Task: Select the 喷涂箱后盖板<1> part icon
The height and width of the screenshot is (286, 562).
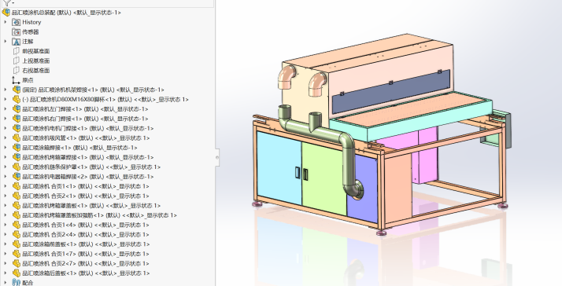Action: coord(16,273)
